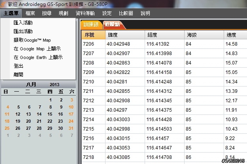Click the 2013 year label in calendar
Viewport: 247px width, 164px height.
tap(55, 85)
